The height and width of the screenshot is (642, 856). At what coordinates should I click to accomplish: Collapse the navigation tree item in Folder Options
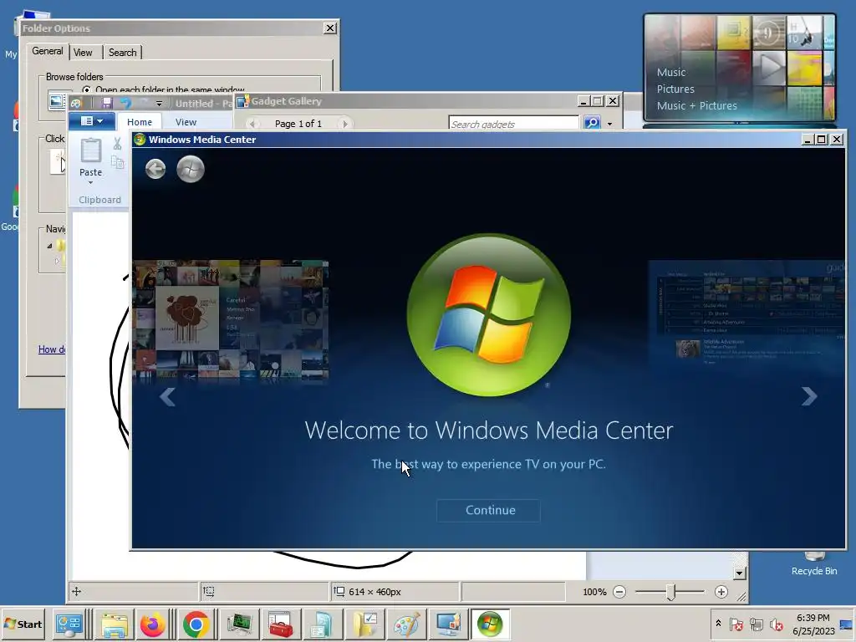pos(49,246)
